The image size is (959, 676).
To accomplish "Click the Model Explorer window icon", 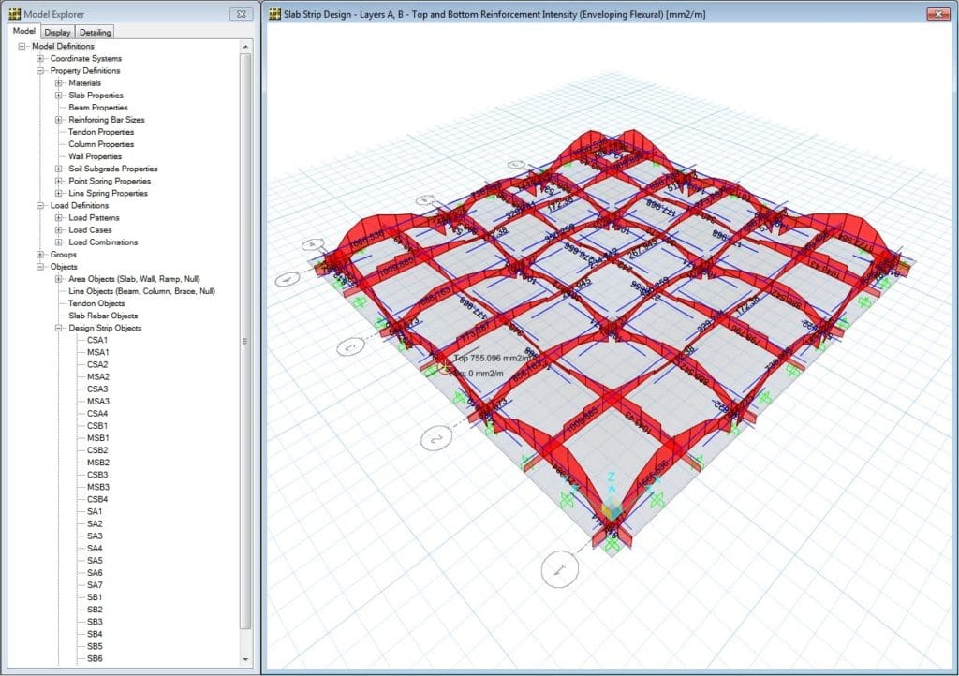I will coord(13,14).
